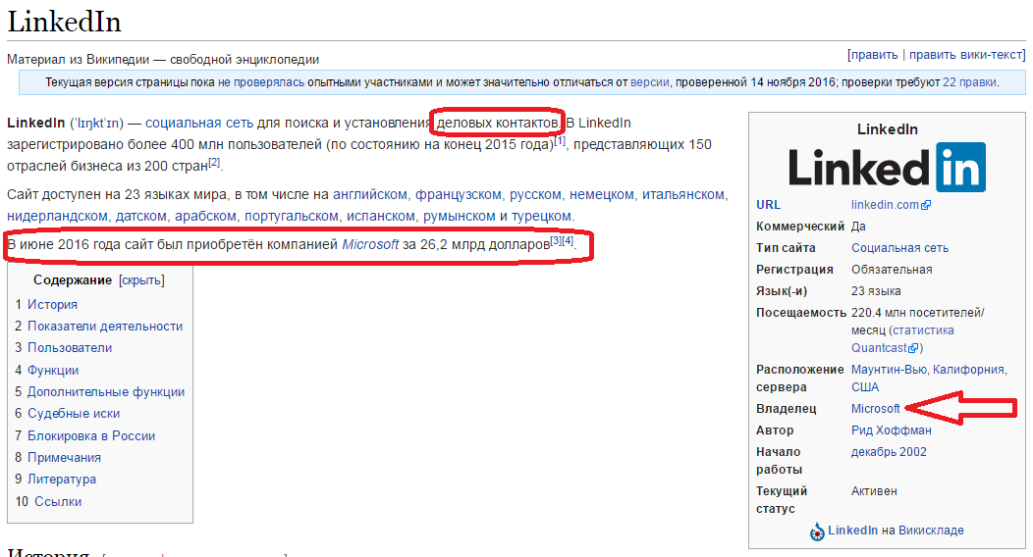Image resolution: width=1033 pixels, height=557 pixels.
Task: Collapse contents with 'скрыть' toggle
Action: (x=141, y=280)
